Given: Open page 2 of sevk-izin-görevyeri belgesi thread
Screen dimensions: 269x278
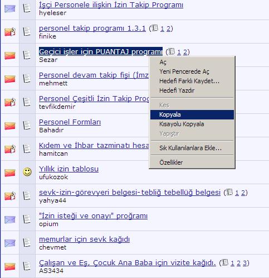Looking at the screenshot, I should click(x=243, y=193).
